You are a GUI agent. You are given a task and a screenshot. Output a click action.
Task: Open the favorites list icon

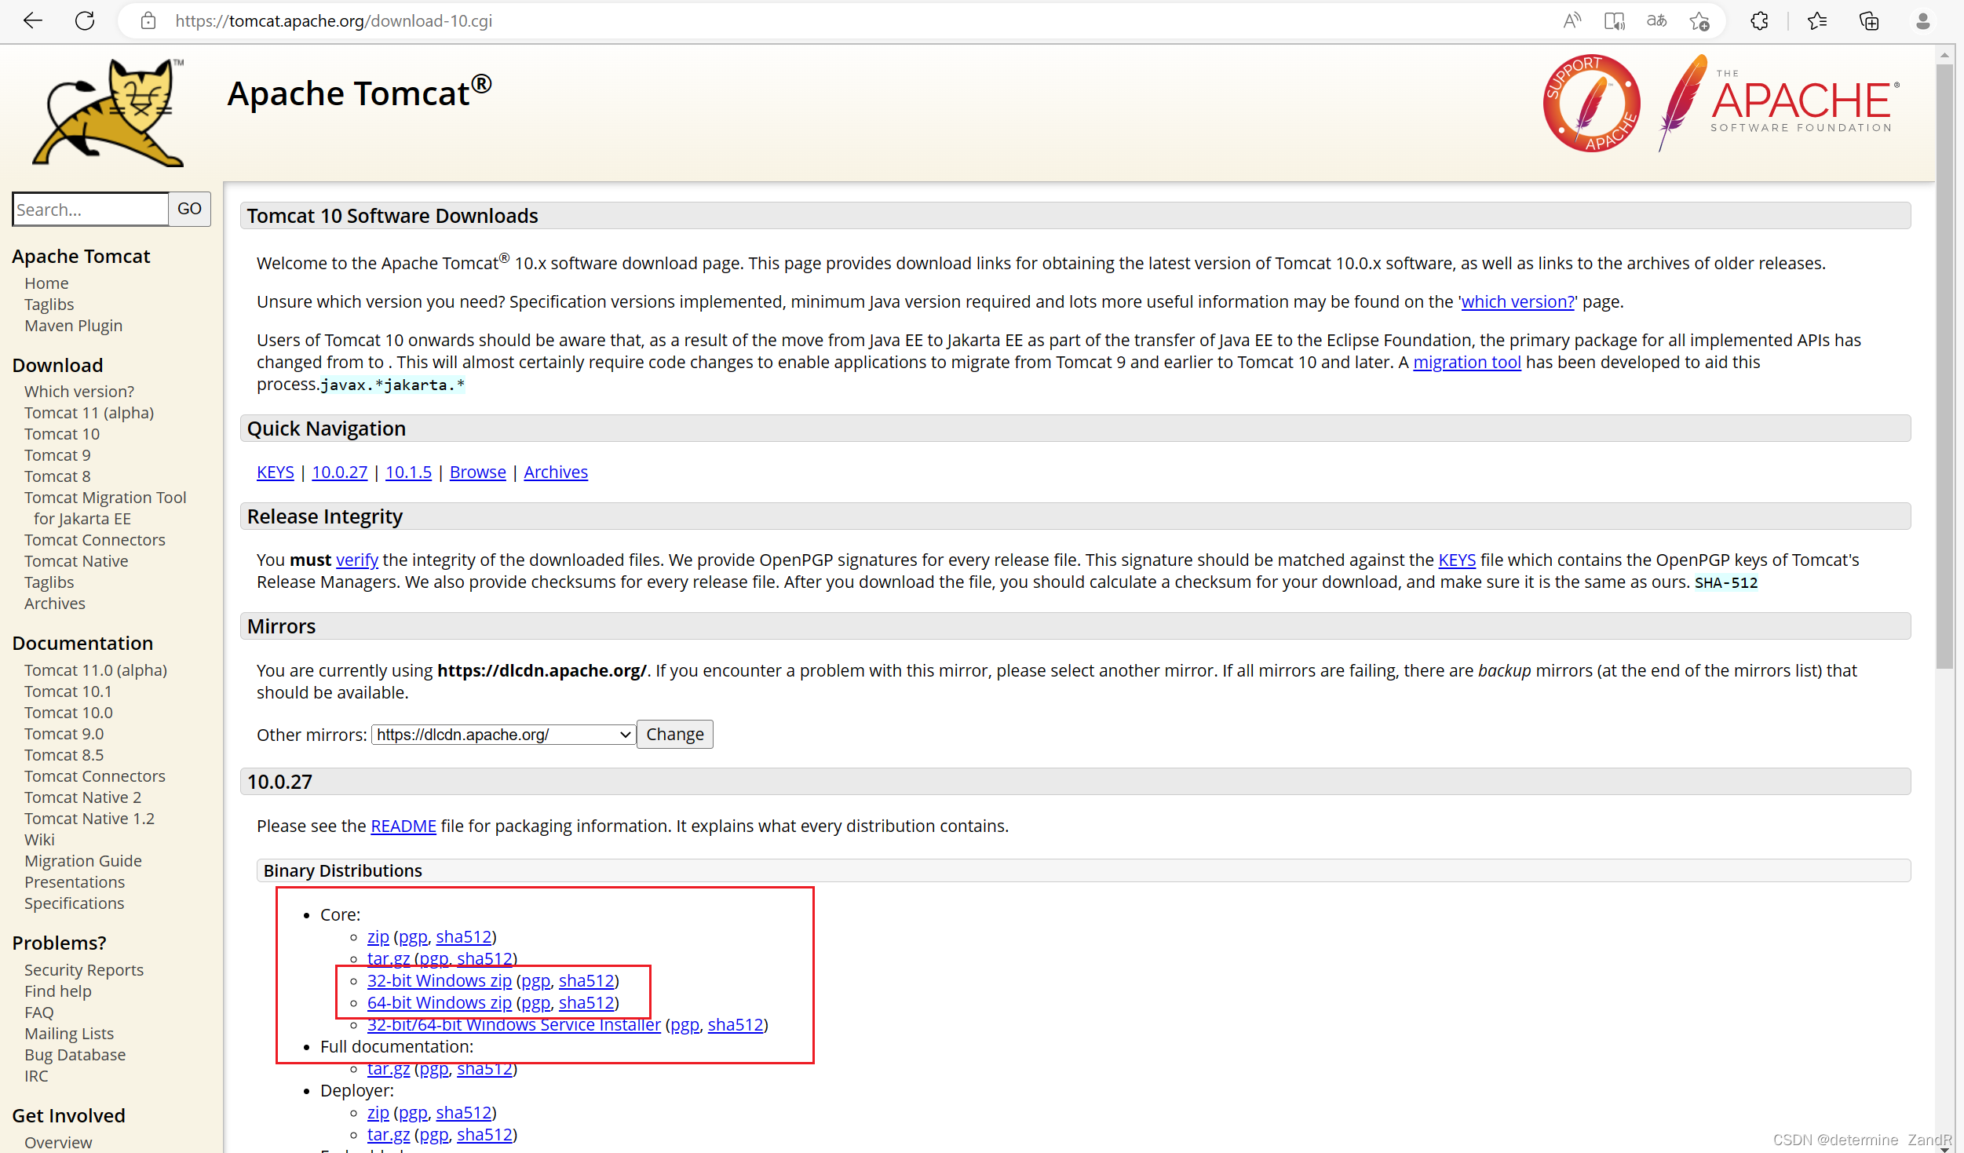(x=1816, y=21)
